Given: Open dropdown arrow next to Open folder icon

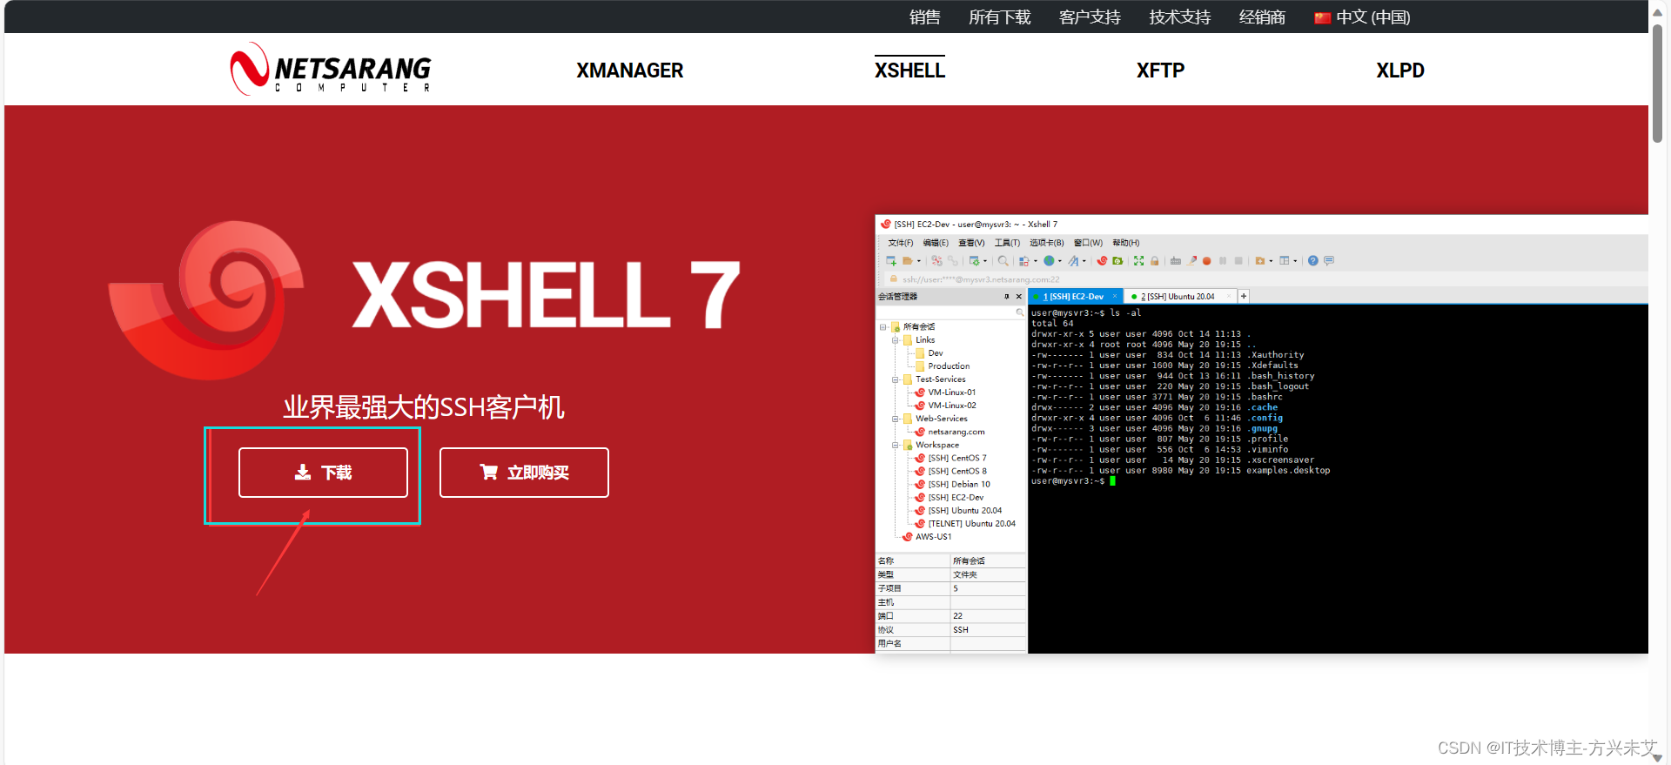Looking at the screenshot, I should click(x=919, y=261).
